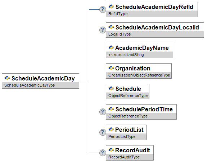Select the SchedulePeriodTime element title
This screenshot has height=162, width=212.
pos(144,110)
